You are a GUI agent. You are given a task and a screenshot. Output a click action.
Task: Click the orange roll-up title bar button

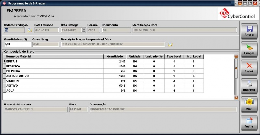240,3
